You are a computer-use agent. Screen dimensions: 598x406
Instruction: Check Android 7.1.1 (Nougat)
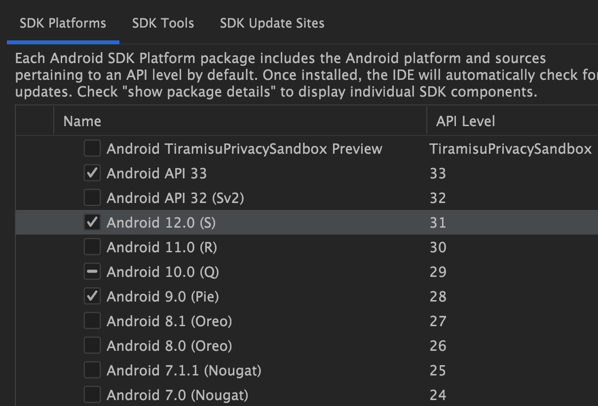(x=92, y=370)
